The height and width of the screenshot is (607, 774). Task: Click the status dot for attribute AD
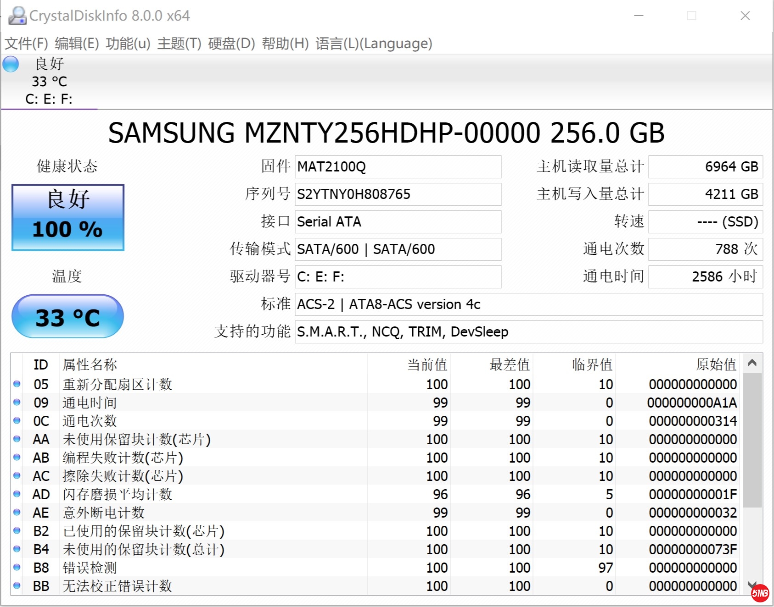tap(17, 494)
